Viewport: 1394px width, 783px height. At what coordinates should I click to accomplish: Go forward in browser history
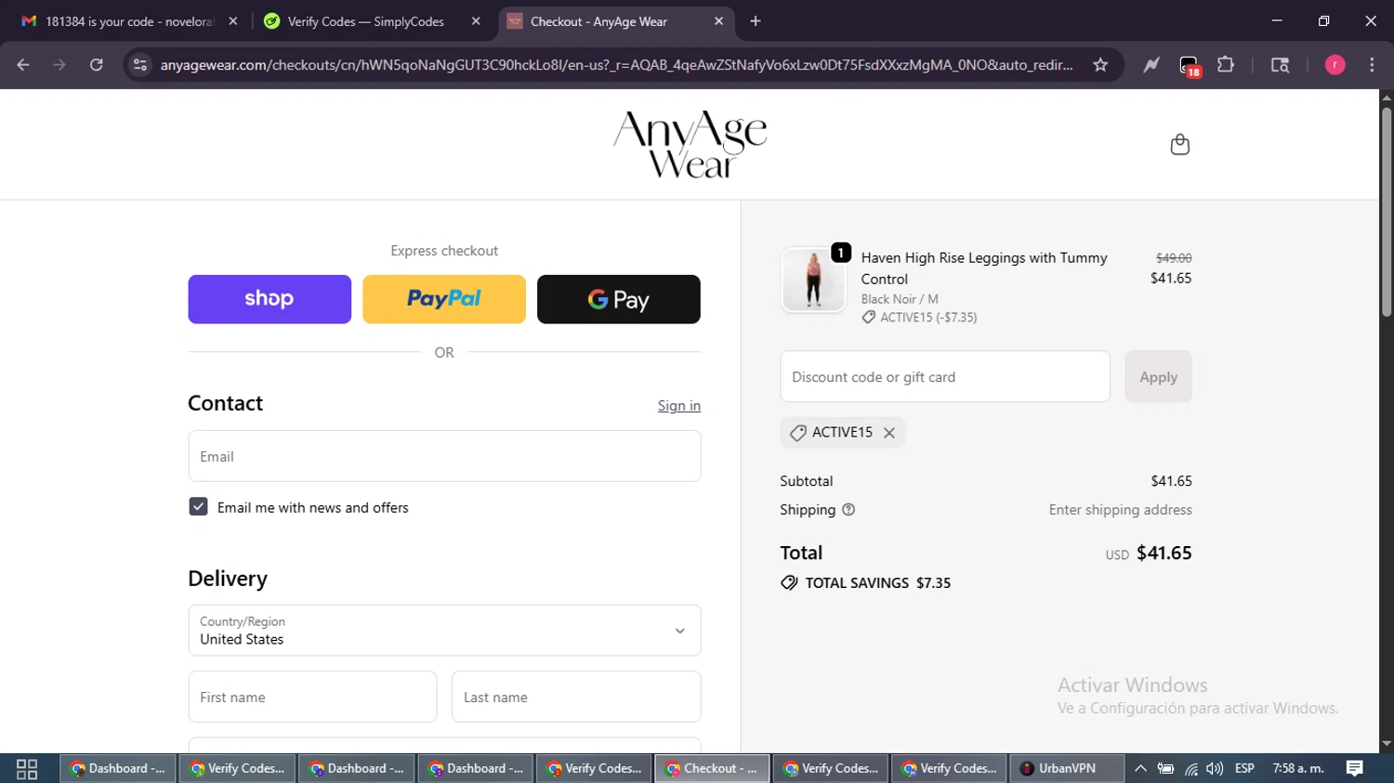click(59, 65)
